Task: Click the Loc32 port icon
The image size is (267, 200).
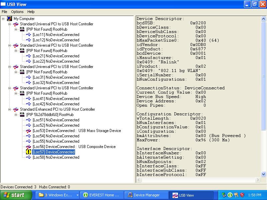Action: pyautogui.click(x=28, y=83)
